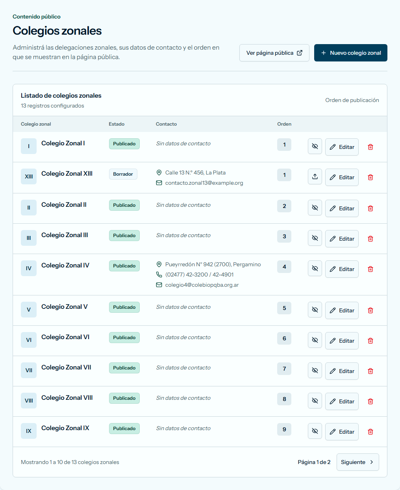Click email colegio4@colebiopqba.org.ar

(202, 285)
